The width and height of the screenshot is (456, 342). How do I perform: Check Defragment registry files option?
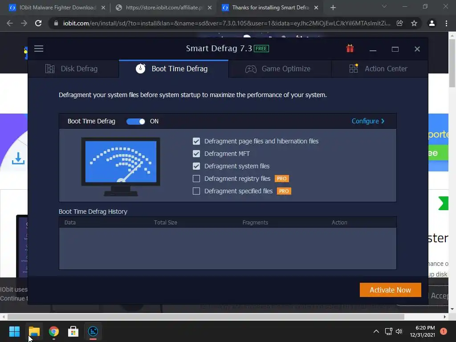(196, 179)
